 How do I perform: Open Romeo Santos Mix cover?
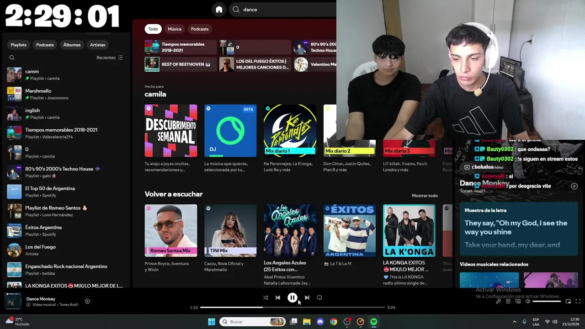click(171, 230)
